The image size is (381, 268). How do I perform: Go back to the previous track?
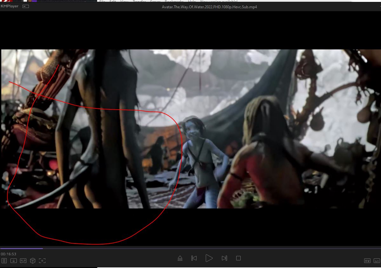pyautogui.click(x=194, y=258)
